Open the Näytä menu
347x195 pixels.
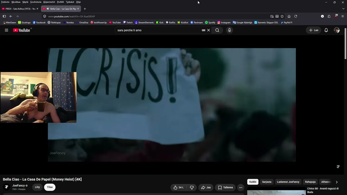pyautogui.click(x=25, y=2)
